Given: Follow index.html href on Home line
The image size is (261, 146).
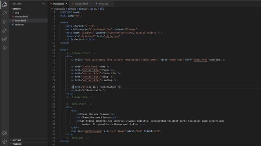Looking at the screenshot, I should point(90,67).
